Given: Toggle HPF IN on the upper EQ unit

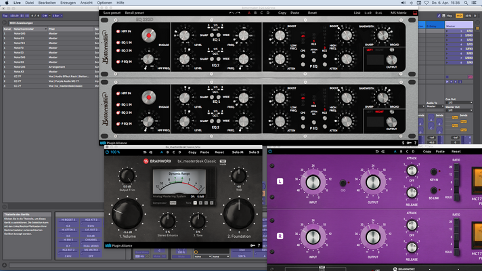Looking at the screenshot, I should coord(118,31).
